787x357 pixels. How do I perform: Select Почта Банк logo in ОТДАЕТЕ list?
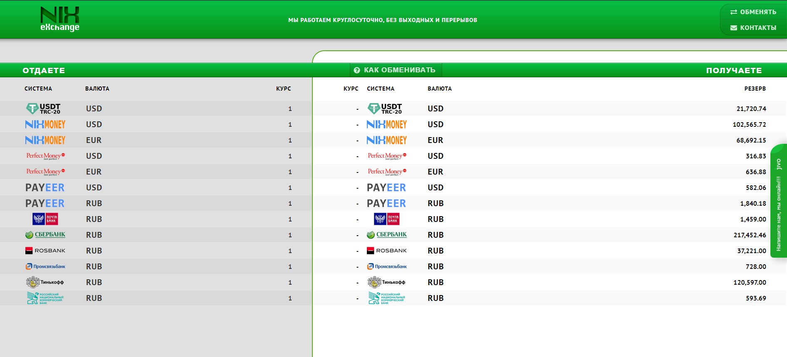pyautogui.click(x=45, y=219)
